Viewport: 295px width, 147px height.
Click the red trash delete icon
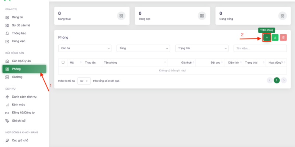283,37
